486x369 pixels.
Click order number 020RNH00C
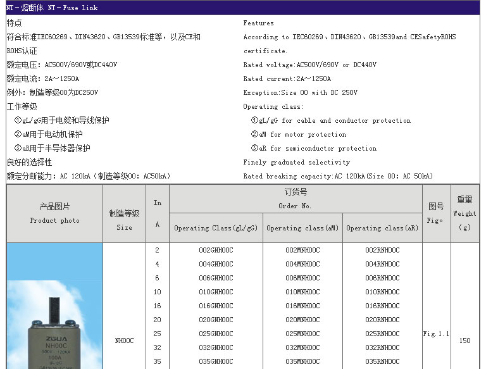click(382, 320)
